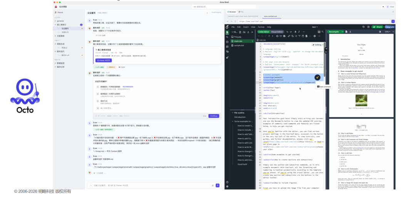Switch to the File tab beside Browser

[241, 12]
